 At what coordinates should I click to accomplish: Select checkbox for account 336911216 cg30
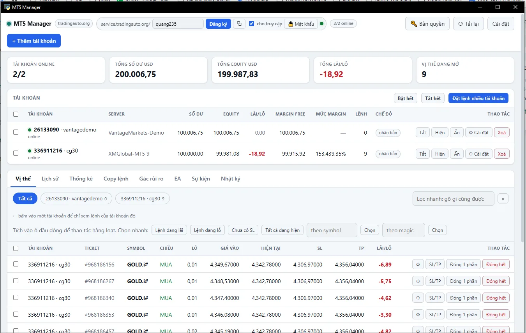(16, 153)
